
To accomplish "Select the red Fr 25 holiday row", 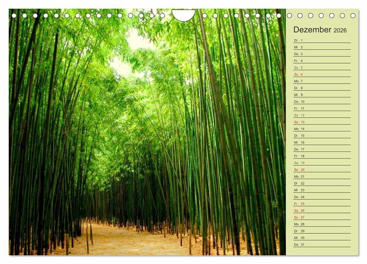I will tap(299, 204).
